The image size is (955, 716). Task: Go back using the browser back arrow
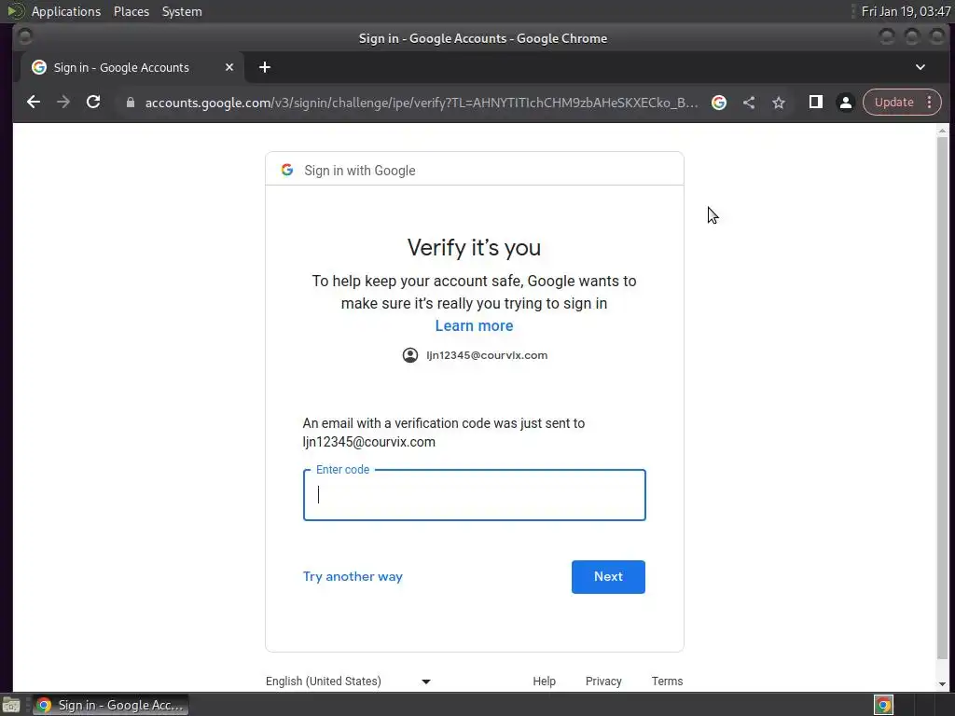(34, 103)
